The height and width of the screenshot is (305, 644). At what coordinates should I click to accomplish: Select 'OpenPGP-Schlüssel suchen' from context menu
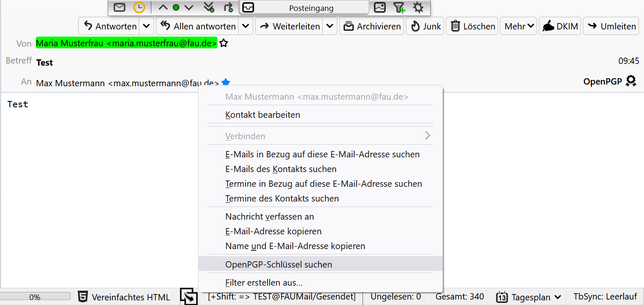(278, 265)
